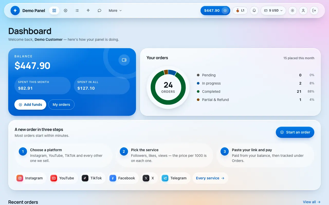Click the Partial & Refund legend row
This screenshot has height=205, width=329.
pos(255,100)
